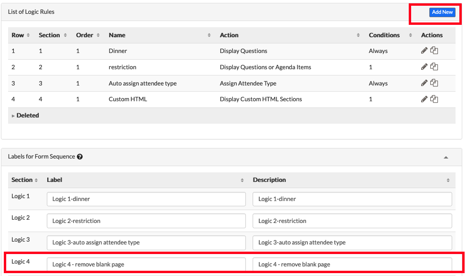Image resolution: width=467 pixels, height=276 pixels.
Task: Click 'Custom HTML' name cell
Action: pos(128,99)
